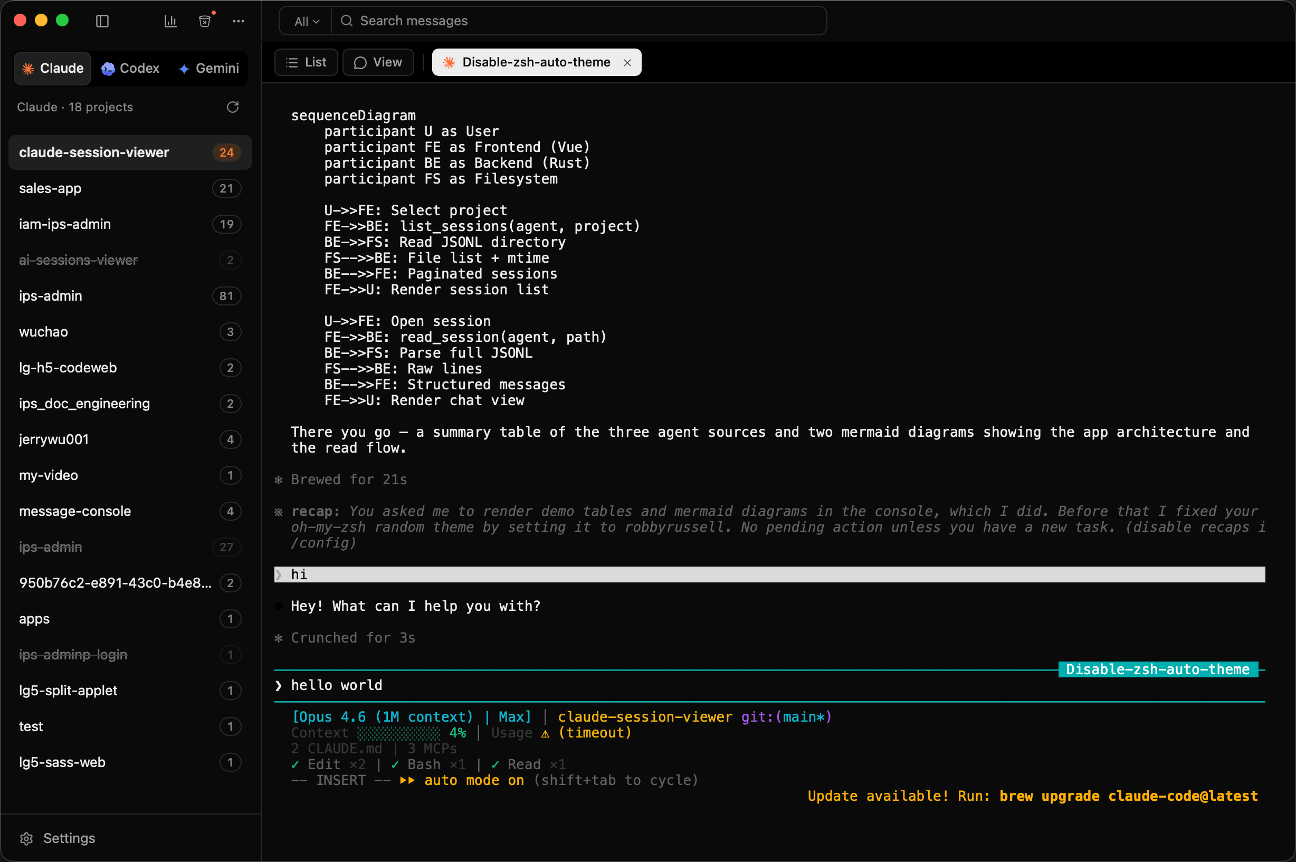Select the List view button

point(306,62)
